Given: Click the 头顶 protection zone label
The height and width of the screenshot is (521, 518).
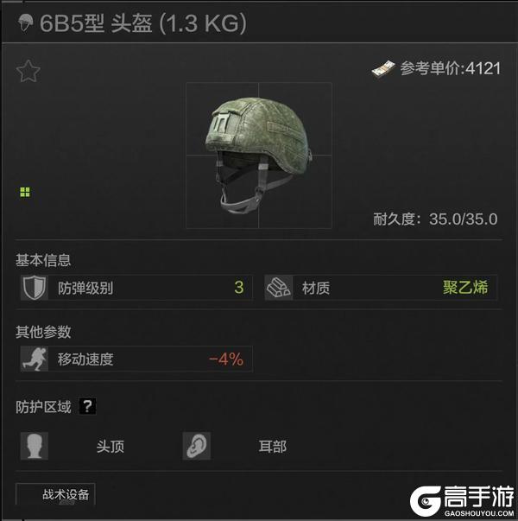Looking at the screenshot, I should 111,446.
